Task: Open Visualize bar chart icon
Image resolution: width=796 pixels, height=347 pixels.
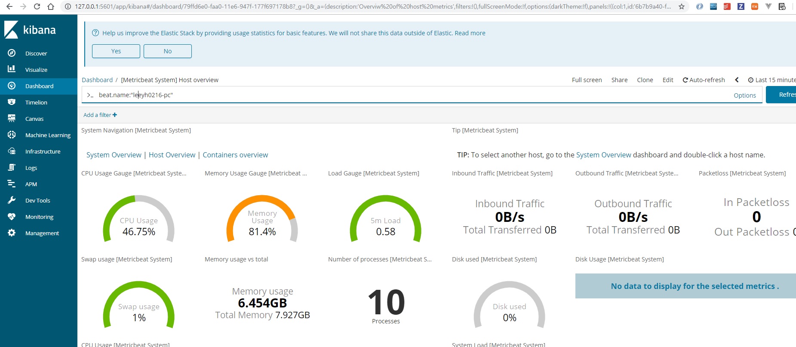Action: coord(12,69)
